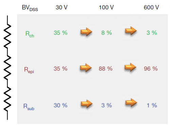Click the orange arrow after Rch 8 %
The height and width of the screenshot is (125, 170).
[x=131, y=31]
